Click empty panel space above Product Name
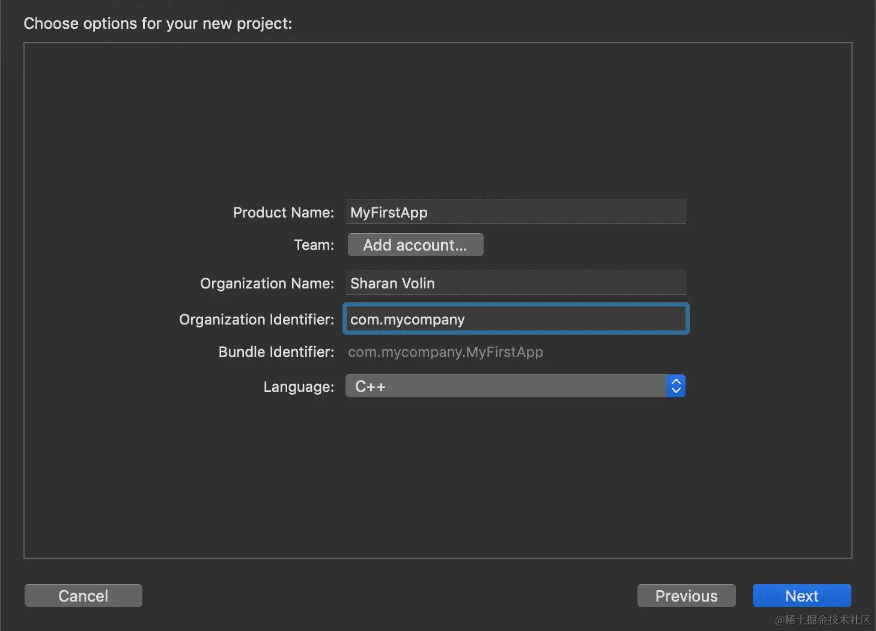This screenshot has height=631, width=876. (437, 120)
